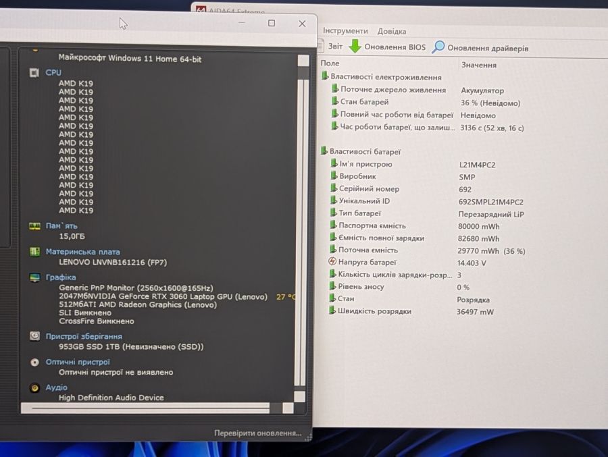Click the battery icon beside Поточна ємність

pyautogui.click(x=332, y=249)
